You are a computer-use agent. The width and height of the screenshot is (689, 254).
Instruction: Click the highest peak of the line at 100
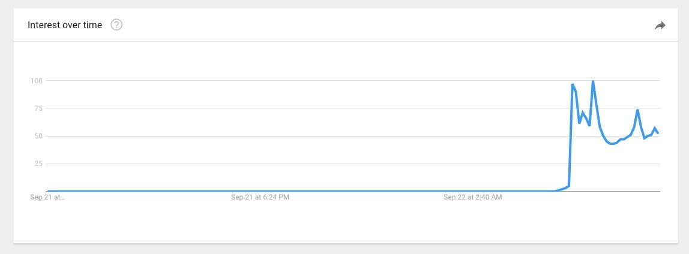pos(593,81)
